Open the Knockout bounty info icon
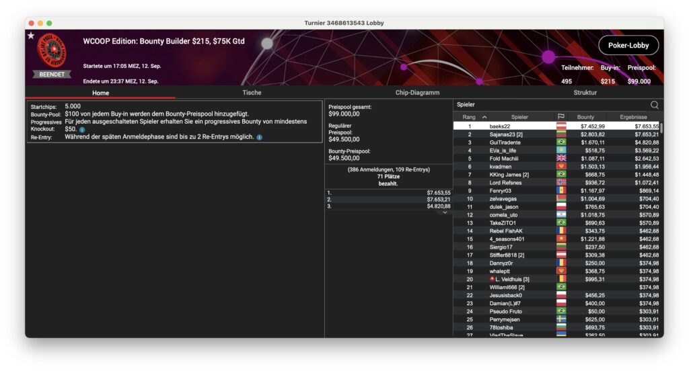 point(82,129)
